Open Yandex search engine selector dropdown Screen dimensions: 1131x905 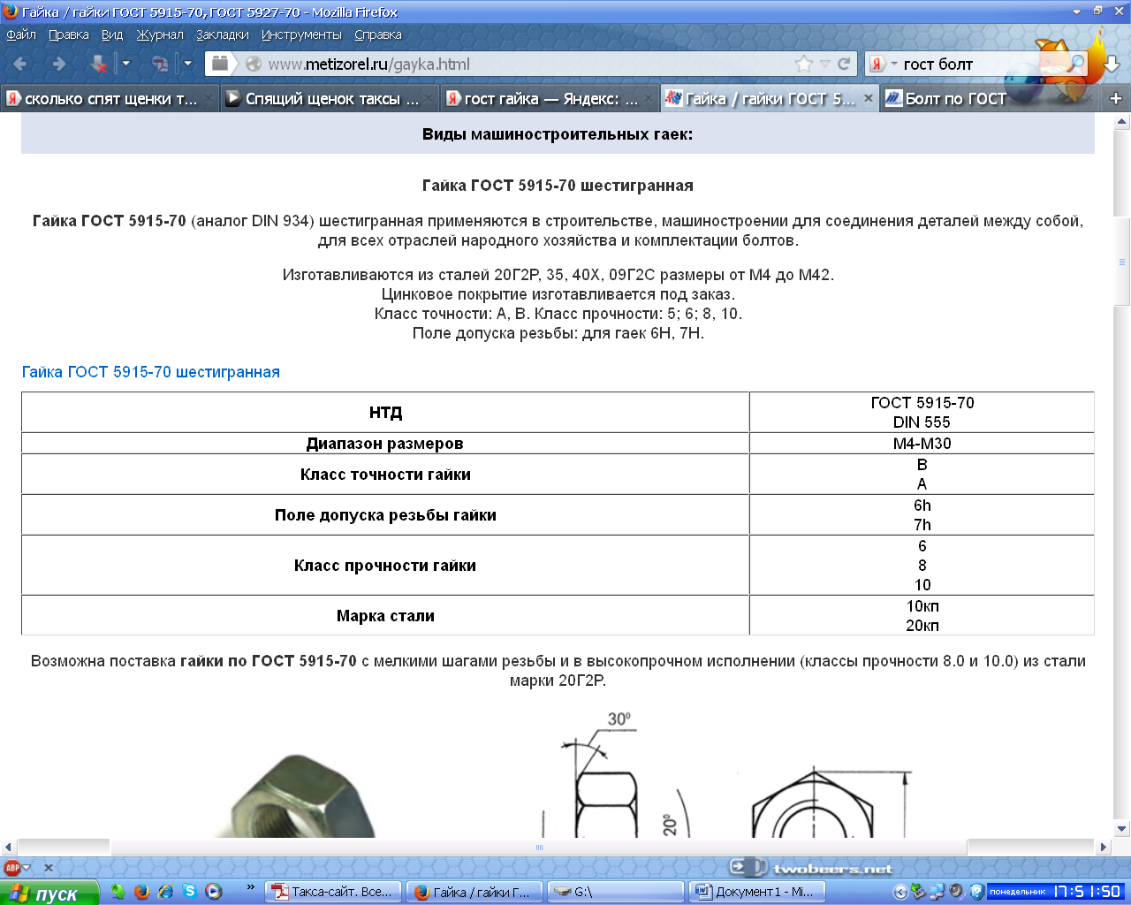tap(883, 64)
